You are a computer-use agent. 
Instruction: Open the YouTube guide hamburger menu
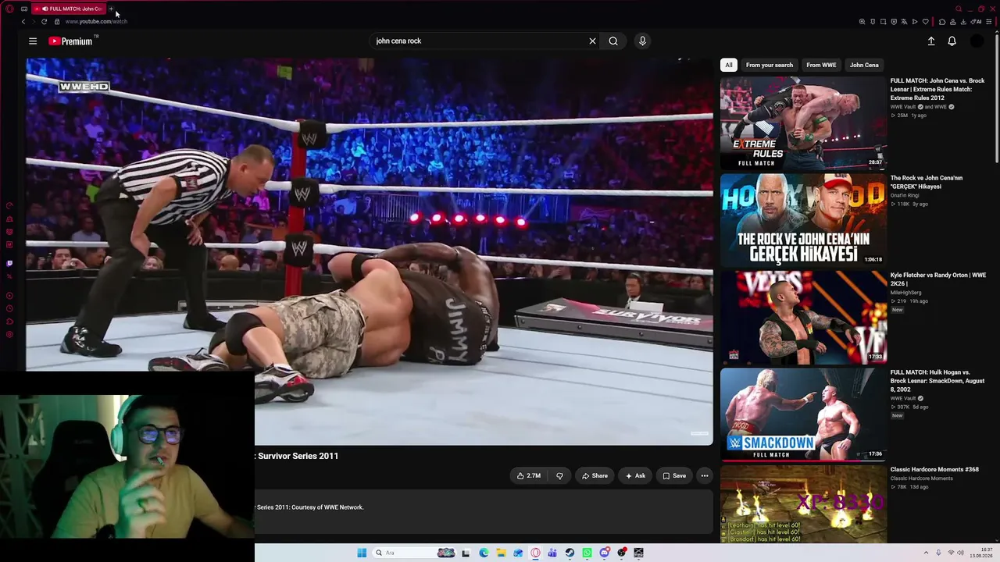[x=33, y=41]
